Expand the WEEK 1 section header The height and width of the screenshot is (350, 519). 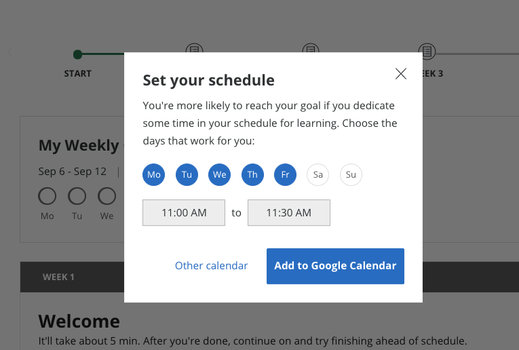pos(72,277)
